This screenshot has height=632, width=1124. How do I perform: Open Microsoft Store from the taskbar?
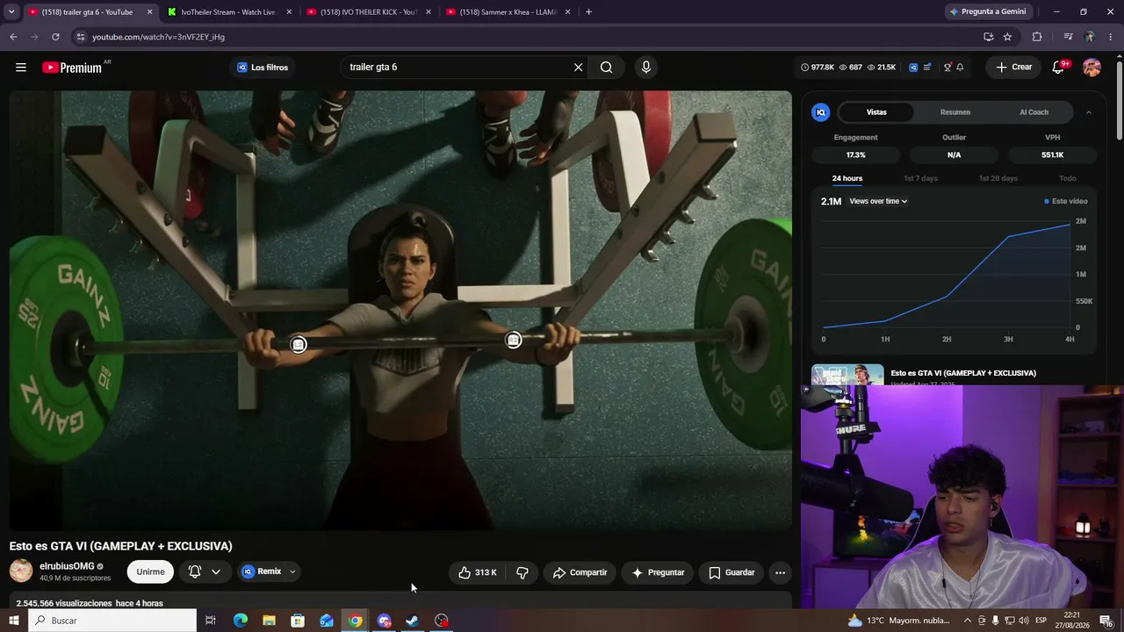[298, 621]
